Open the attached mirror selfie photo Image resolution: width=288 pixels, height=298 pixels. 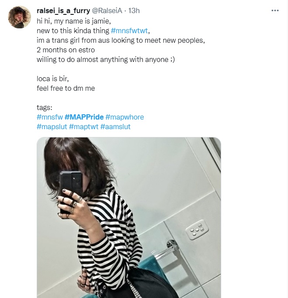[x=129, y=218]
